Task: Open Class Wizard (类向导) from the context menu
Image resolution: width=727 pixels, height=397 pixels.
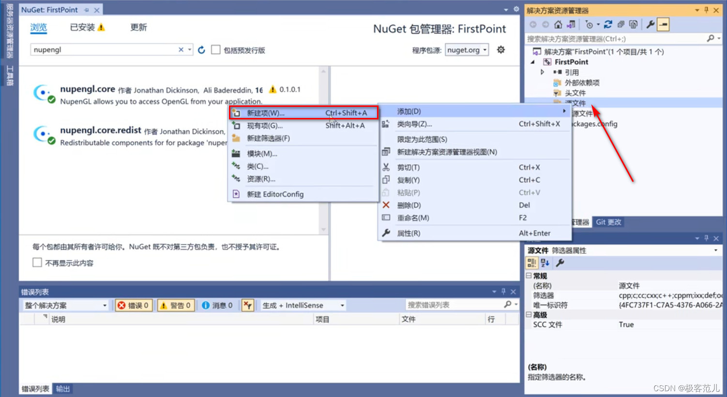Action: (474, 124)
